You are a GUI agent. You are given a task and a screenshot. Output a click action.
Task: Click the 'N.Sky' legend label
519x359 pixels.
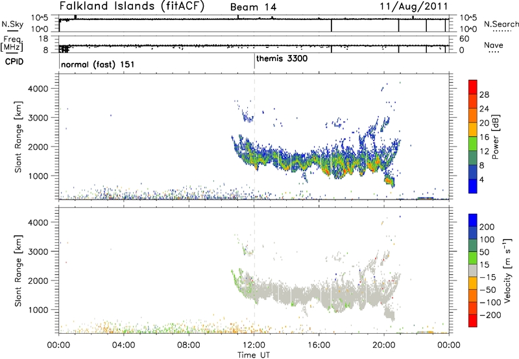coord(12,24)
